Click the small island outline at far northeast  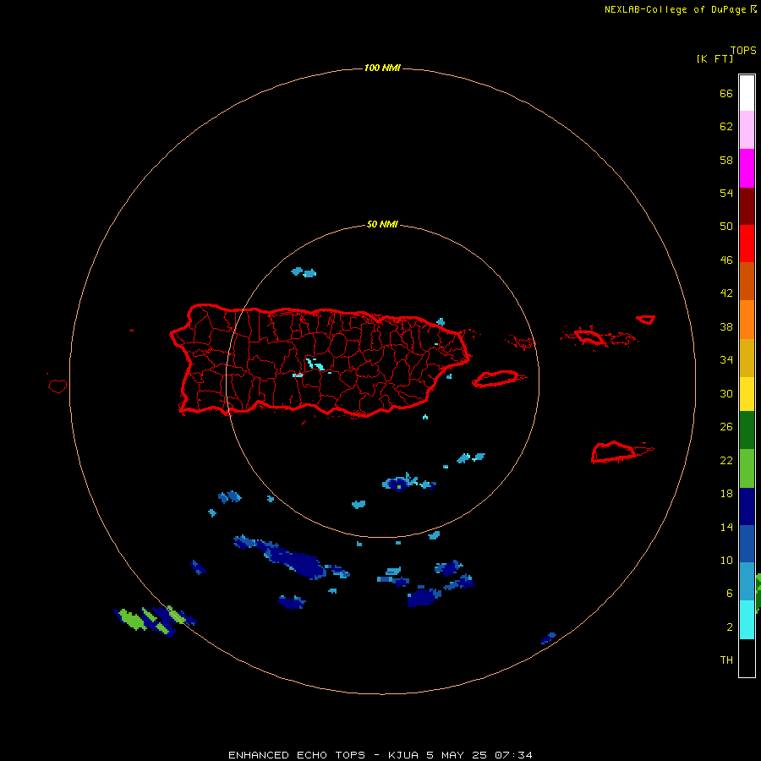(645, 320)
